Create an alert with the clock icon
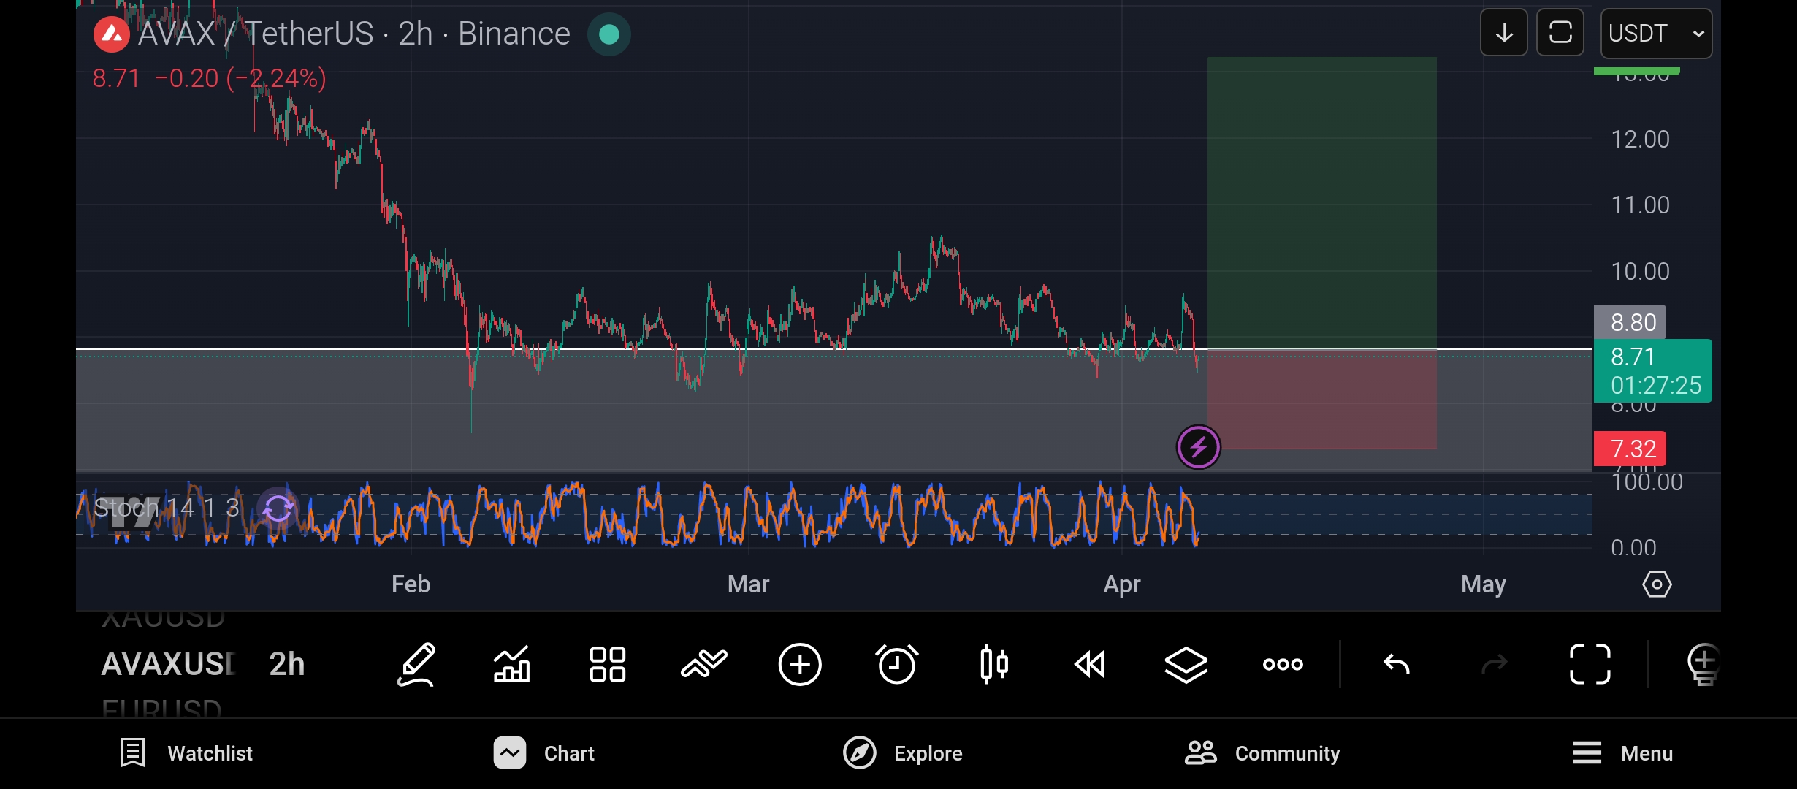The image size is (1797, 789). tap(896, 665)
